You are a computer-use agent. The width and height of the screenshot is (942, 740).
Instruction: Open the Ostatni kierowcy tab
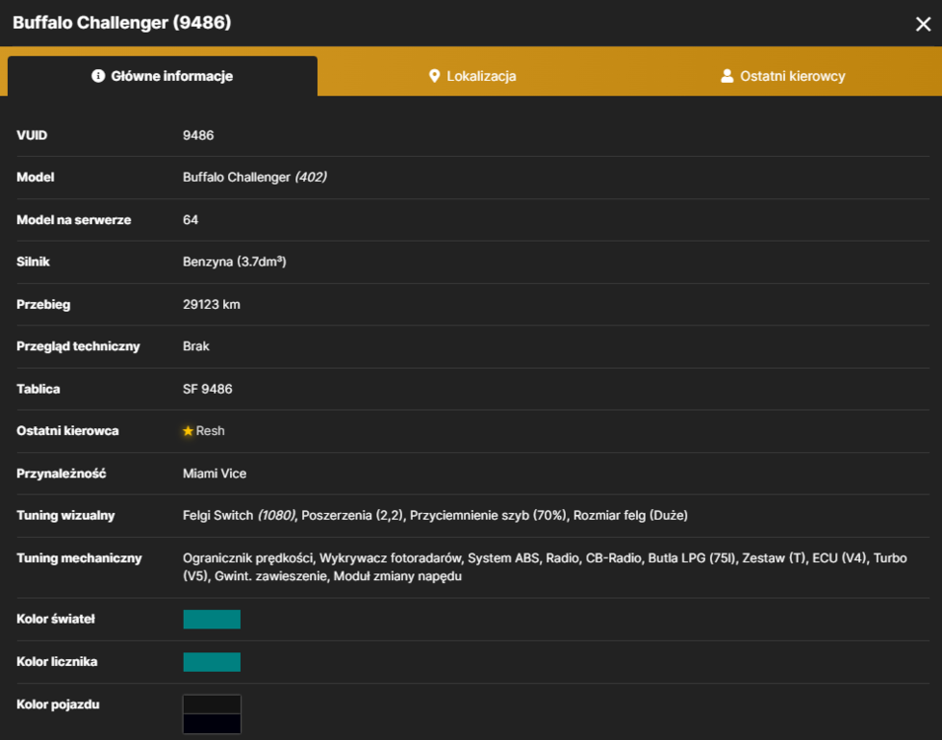coord(783,76)
